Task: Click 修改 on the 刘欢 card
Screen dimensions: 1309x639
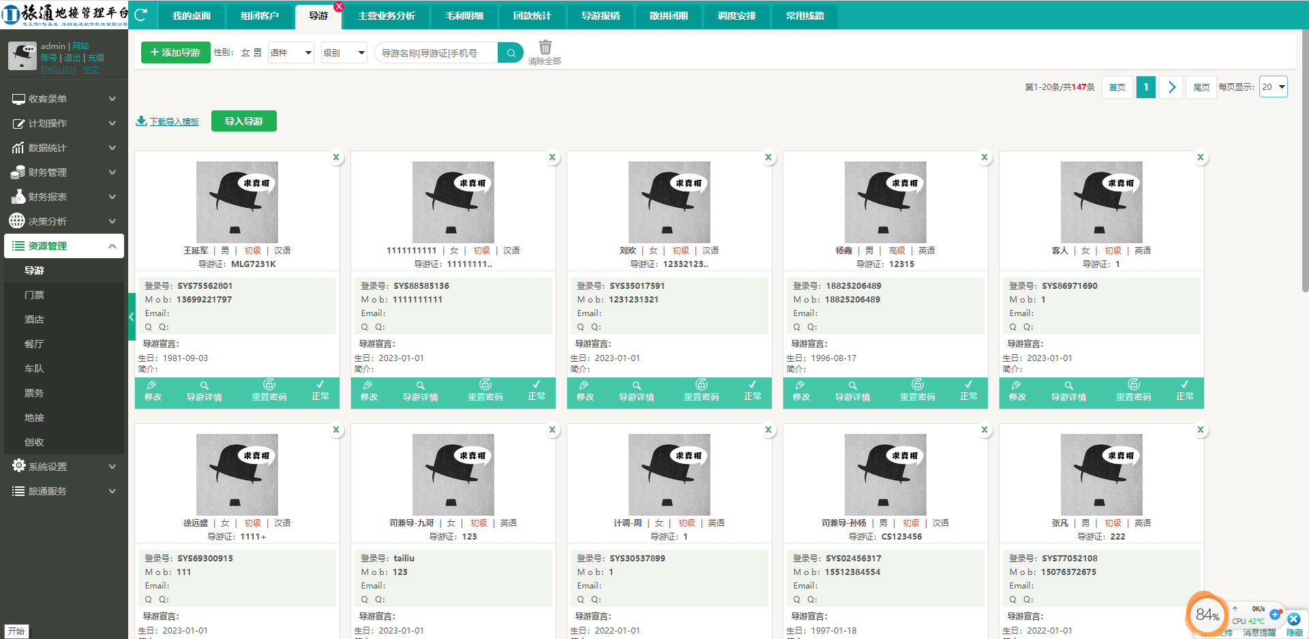Action: click(x=585, y=391)
